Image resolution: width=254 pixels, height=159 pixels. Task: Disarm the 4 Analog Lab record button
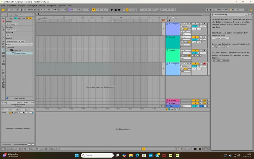tap(204, 64)
